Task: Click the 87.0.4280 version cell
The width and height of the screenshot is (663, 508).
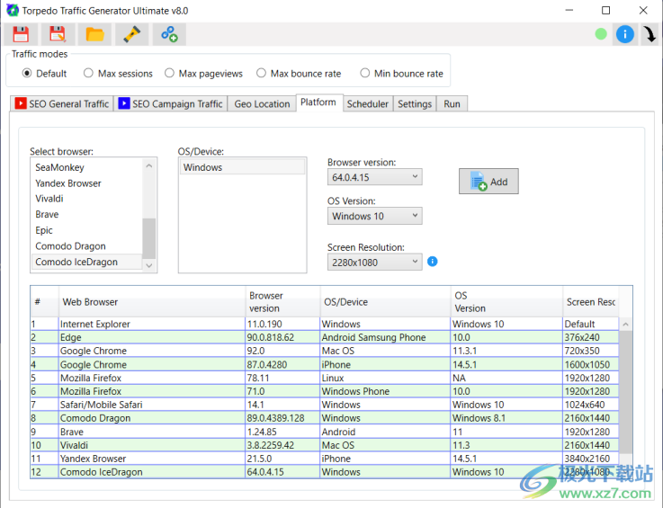Action: coord(282,364)
